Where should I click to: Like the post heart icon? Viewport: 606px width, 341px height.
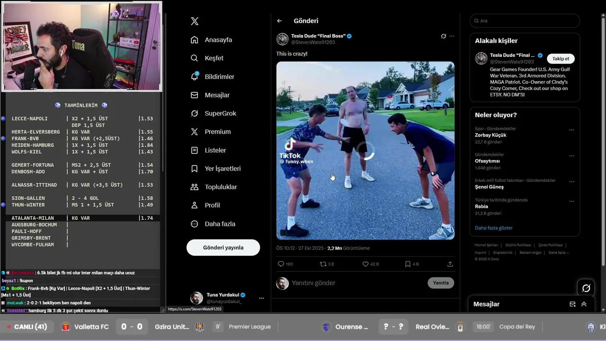(x=370, y=264)
